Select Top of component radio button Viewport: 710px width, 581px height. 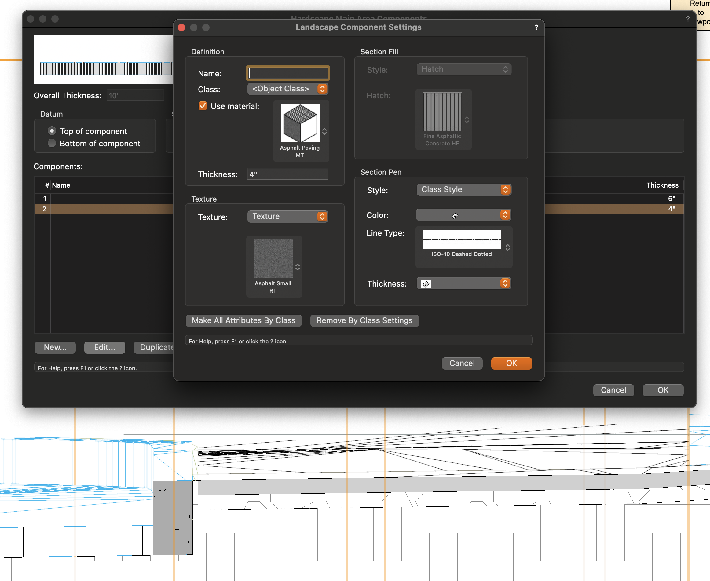click(52, 131)
